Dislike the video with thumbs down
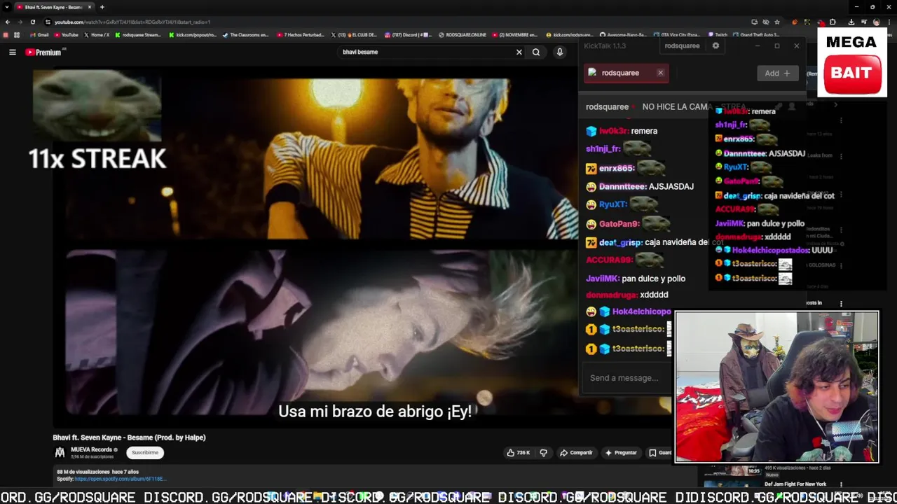 (x=543, y=453)
